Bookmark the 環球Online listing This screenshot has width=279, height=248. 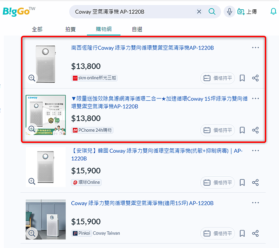242,183
